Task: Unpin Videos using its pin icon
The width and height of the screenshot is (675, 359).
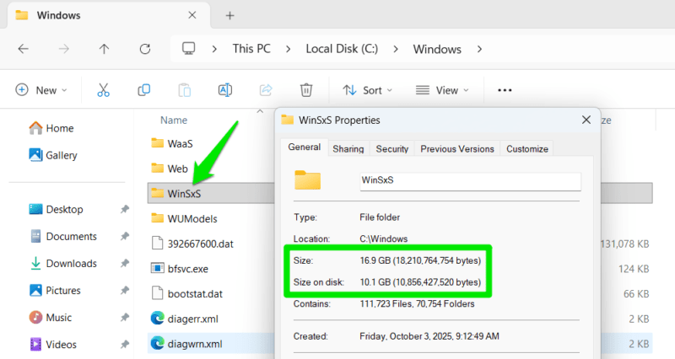Action: click(x=124, y=345)
